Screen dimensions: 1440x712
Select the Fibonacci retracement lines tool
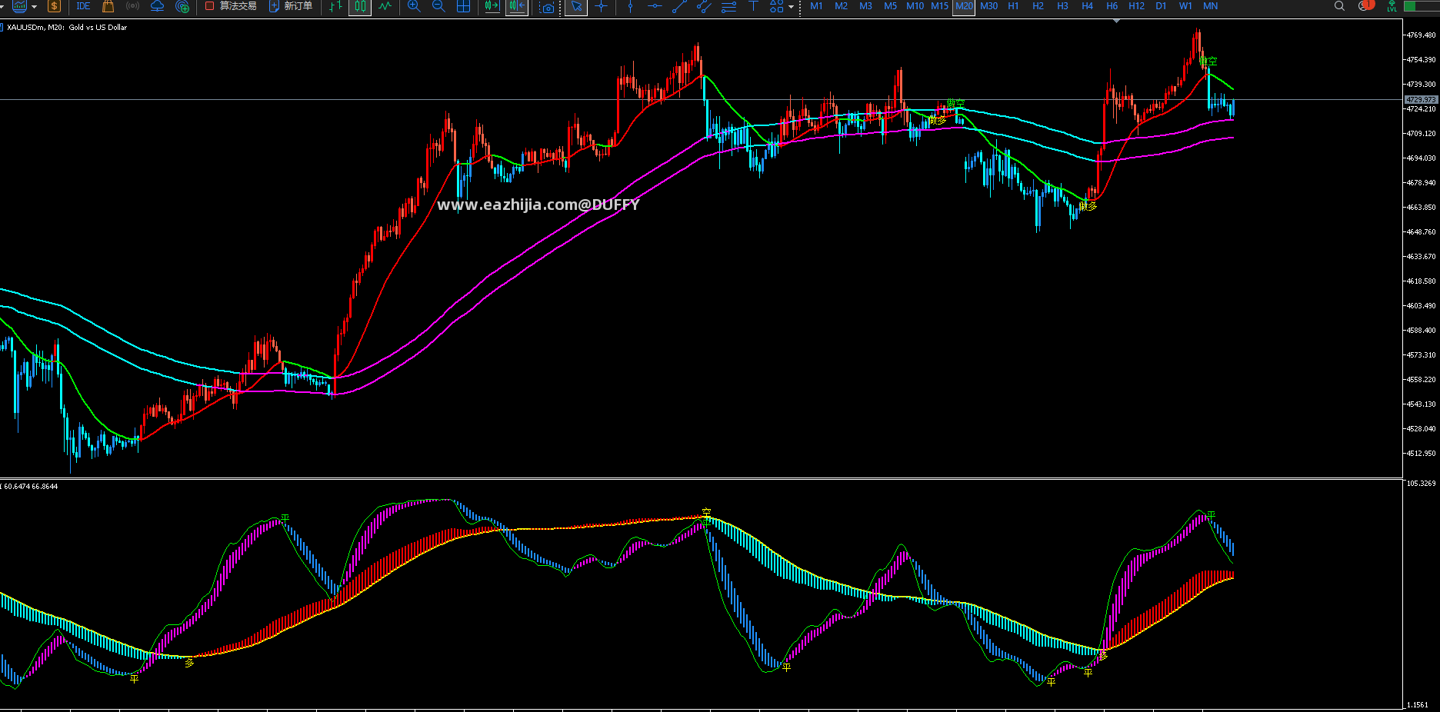[728, 7]
